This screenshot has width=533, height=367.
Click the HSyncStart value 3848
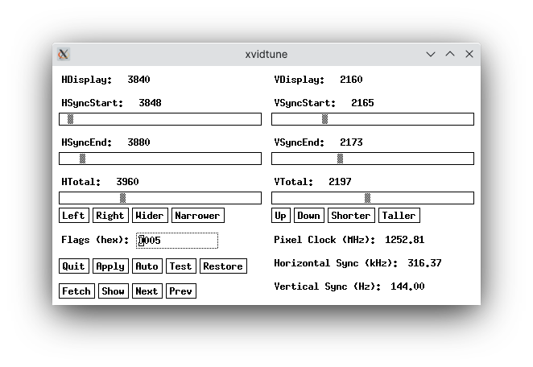pyautogui.click(x=150, y=103)
